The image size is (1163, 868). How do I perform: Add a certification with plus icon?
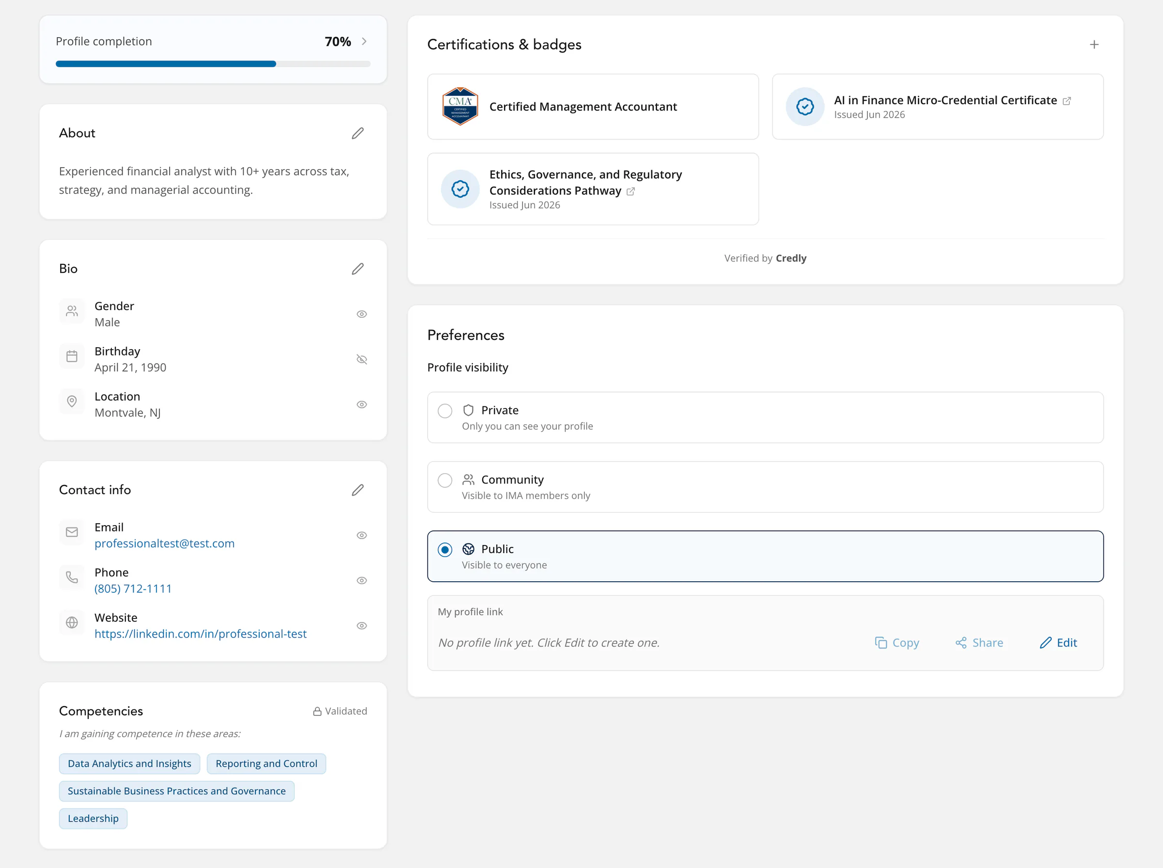click(1094, 45)
